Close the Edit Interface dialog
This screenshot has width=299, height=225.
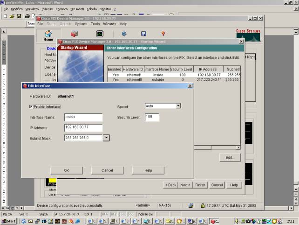(190, 86)
